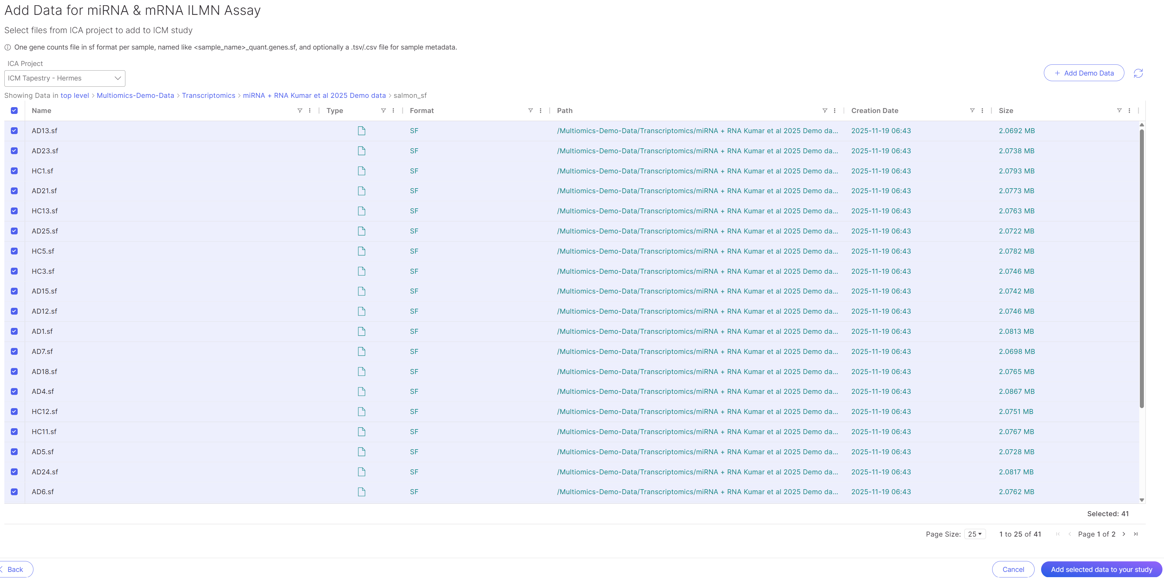Click Add selected data to your study
The width and height of the screenshot is (1164, 579).
tap(1101, 569)
